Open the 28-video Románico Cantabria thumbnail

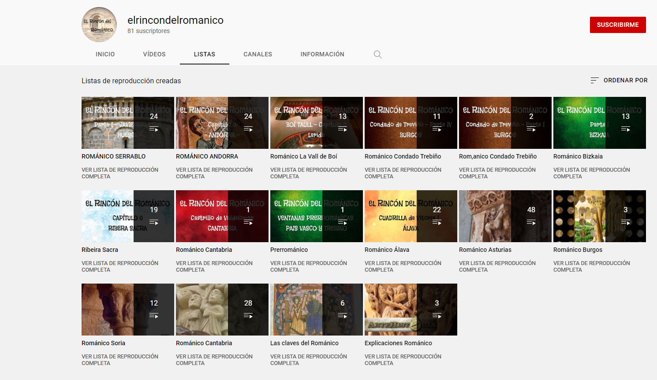coord(222,310)
